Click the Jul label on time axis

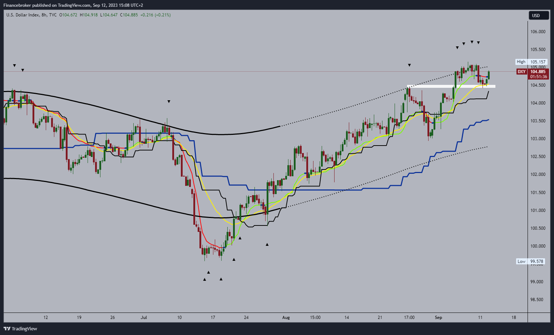[x=144, y=318]
